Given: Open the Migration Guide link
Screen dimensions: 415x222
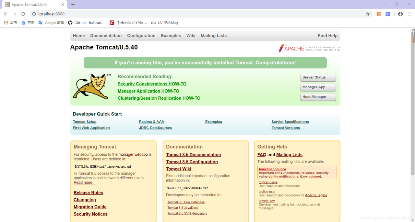Looking at the screenshot, I should tap(90, 207).
